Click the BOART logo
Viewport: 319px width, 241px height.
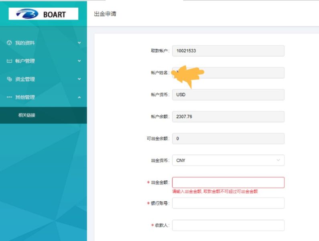point(43,14)
